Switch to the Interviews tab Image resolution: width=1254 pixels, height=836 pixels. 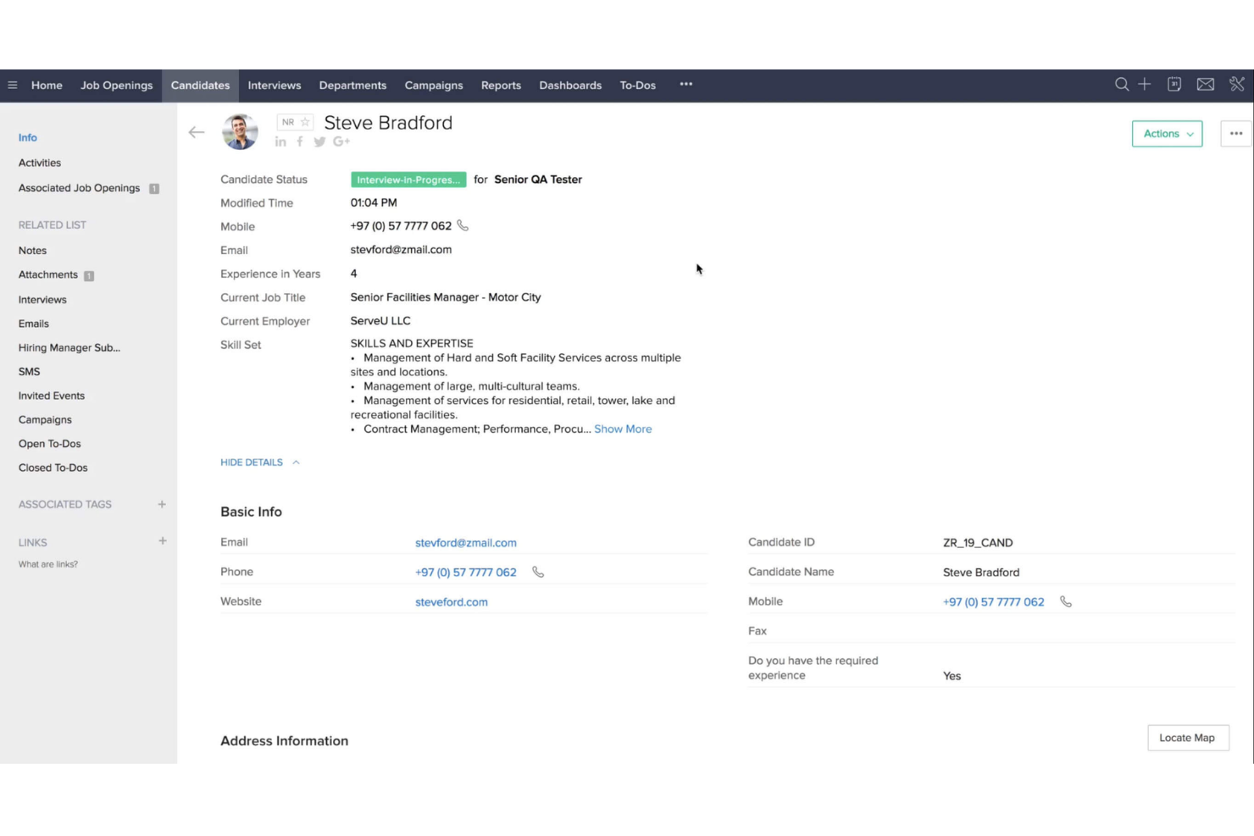[x=274, y=85]
